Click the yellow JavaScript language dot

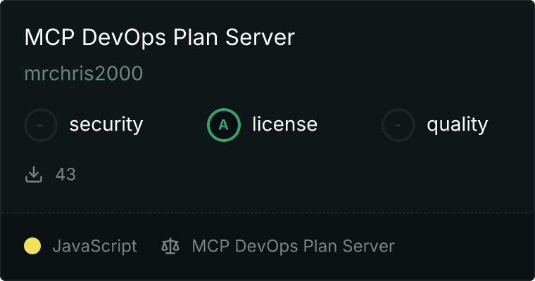[32, 246]
